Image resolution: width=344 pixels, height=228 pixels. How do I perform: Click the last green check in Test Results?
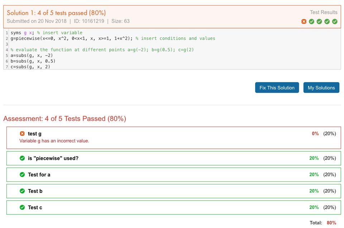pos(335,21)
